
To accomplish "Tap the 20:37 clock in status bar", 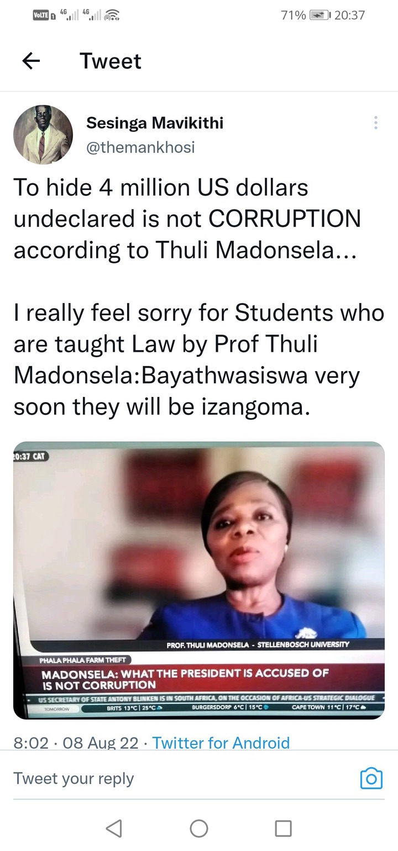I will coord(350,15).
